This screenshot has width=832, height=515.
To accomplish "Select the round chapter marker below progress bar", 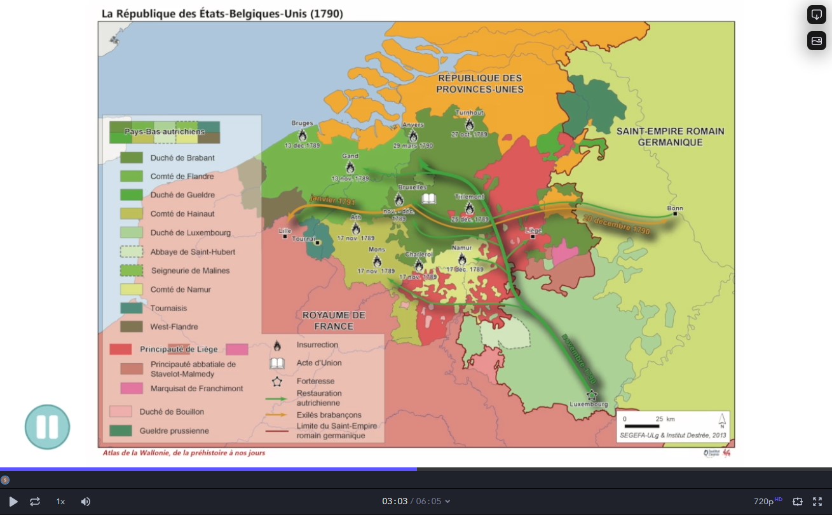I will click(x=5, y=480).
